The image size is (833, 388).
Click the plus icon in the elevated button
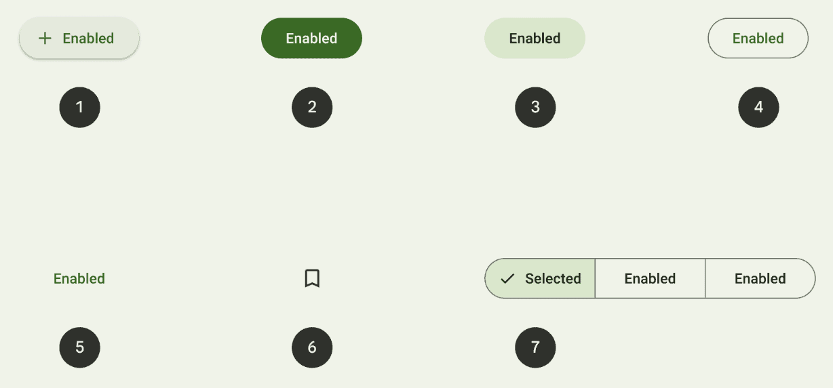45,39
